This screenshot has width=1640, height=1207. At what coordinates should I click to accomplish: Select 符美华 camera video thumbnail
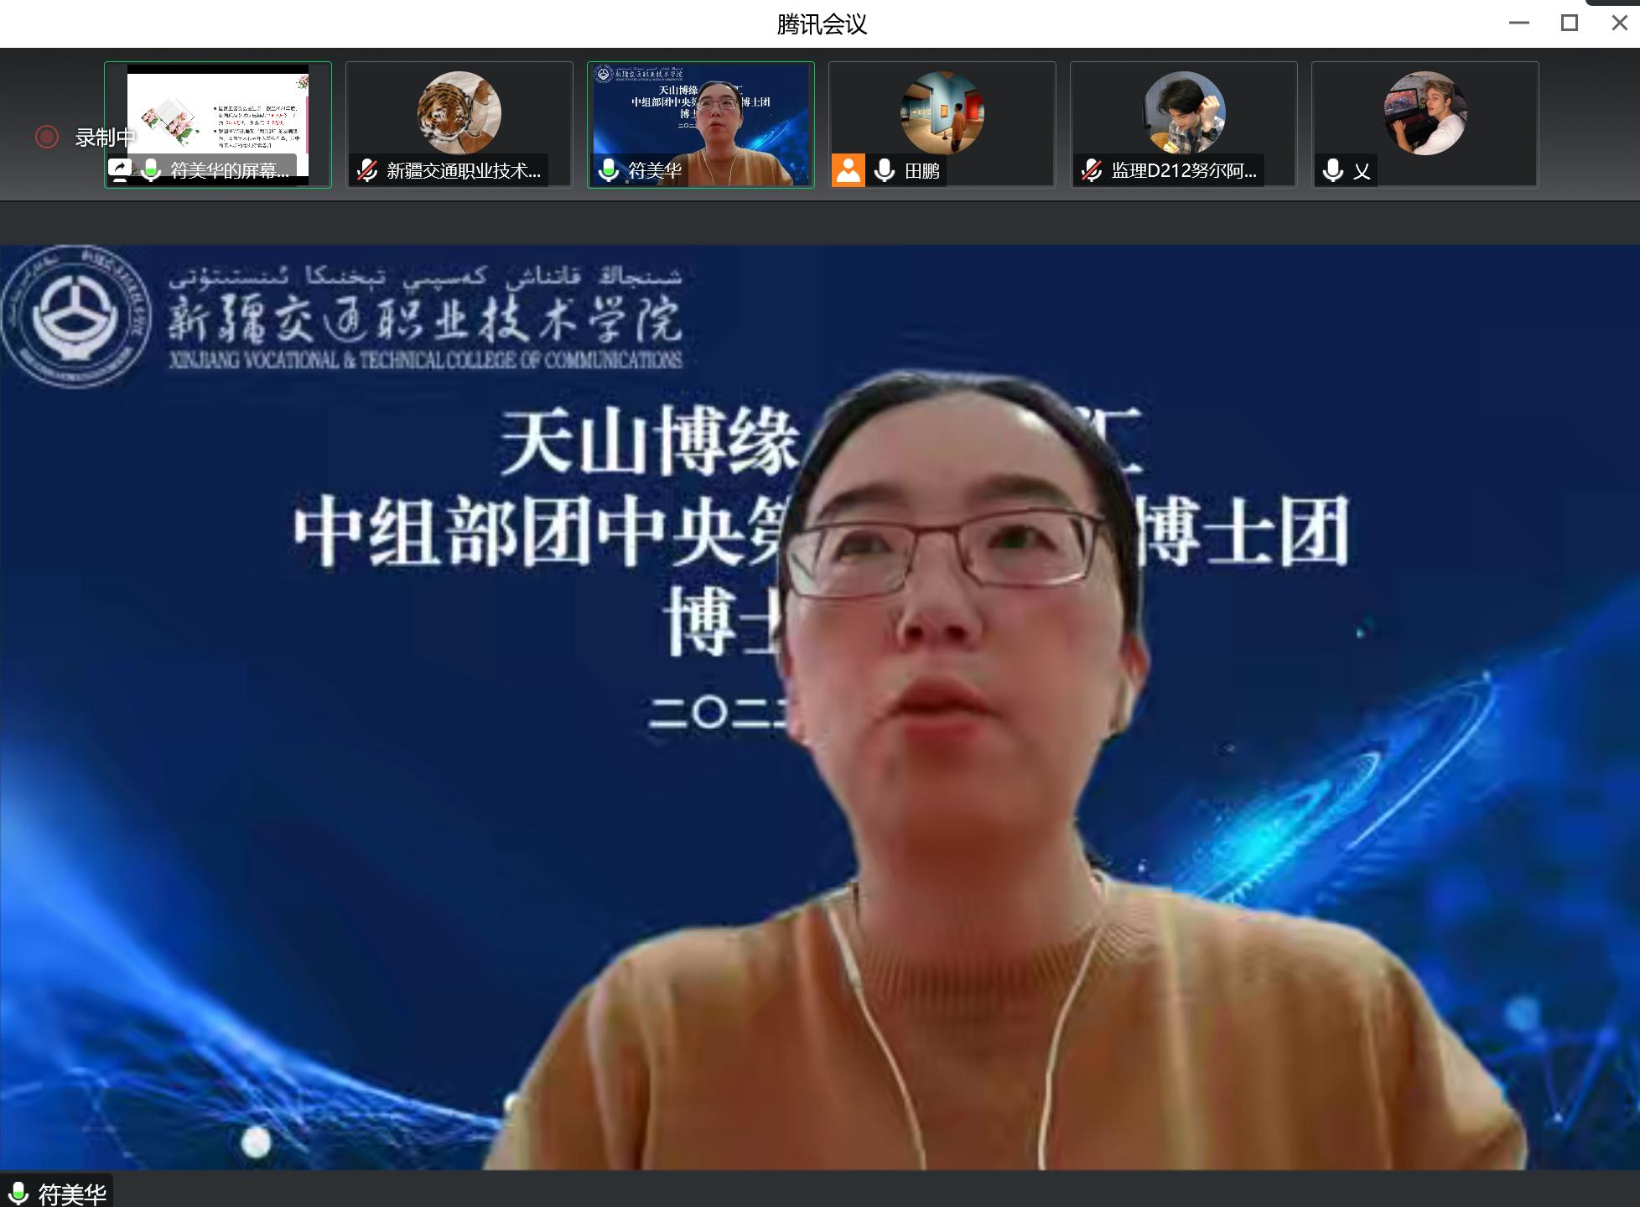tap(701, 113)
